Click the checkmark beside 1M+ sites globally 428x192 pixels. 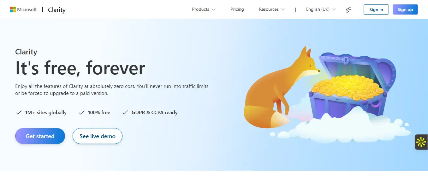pyautogui.click(x=18, y=113)
